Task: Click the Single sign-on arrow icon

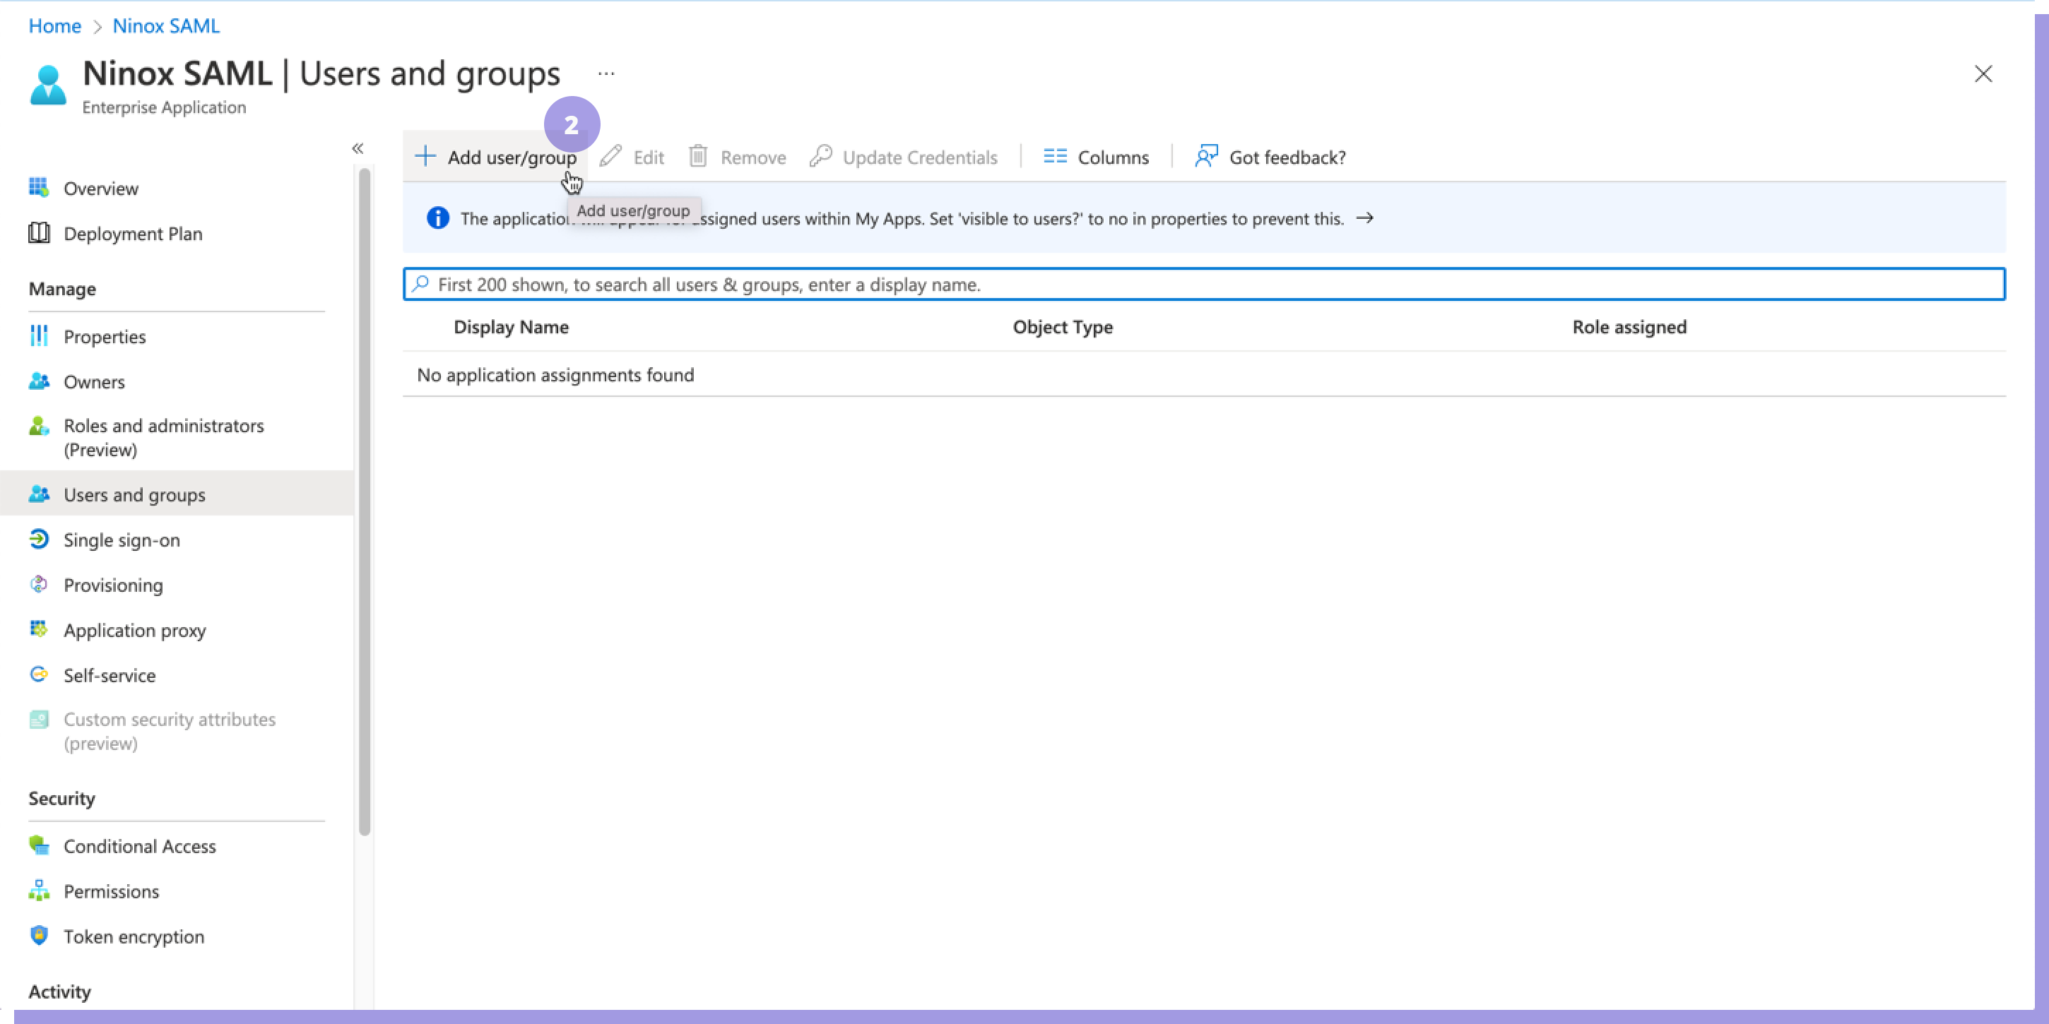Action: pos(39,539)
